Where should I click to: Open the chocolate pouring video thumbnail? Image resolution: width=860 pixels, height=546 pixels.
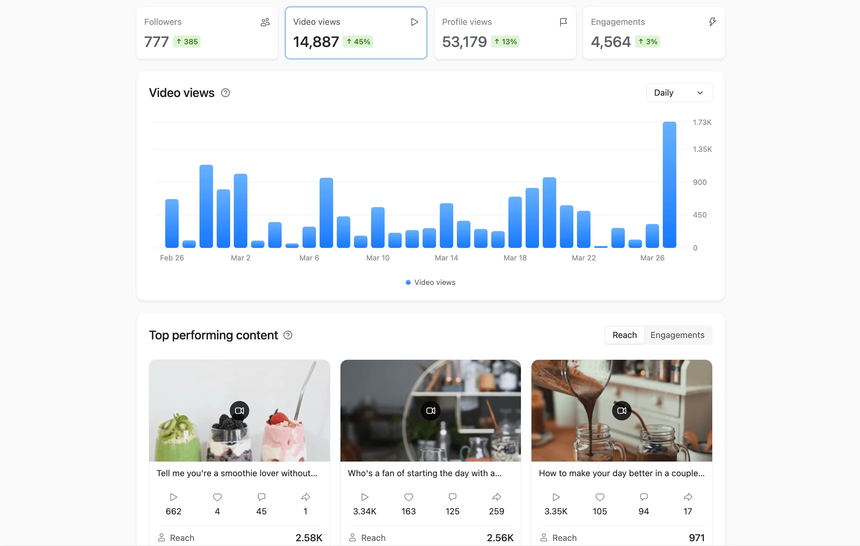click(622, 411)
